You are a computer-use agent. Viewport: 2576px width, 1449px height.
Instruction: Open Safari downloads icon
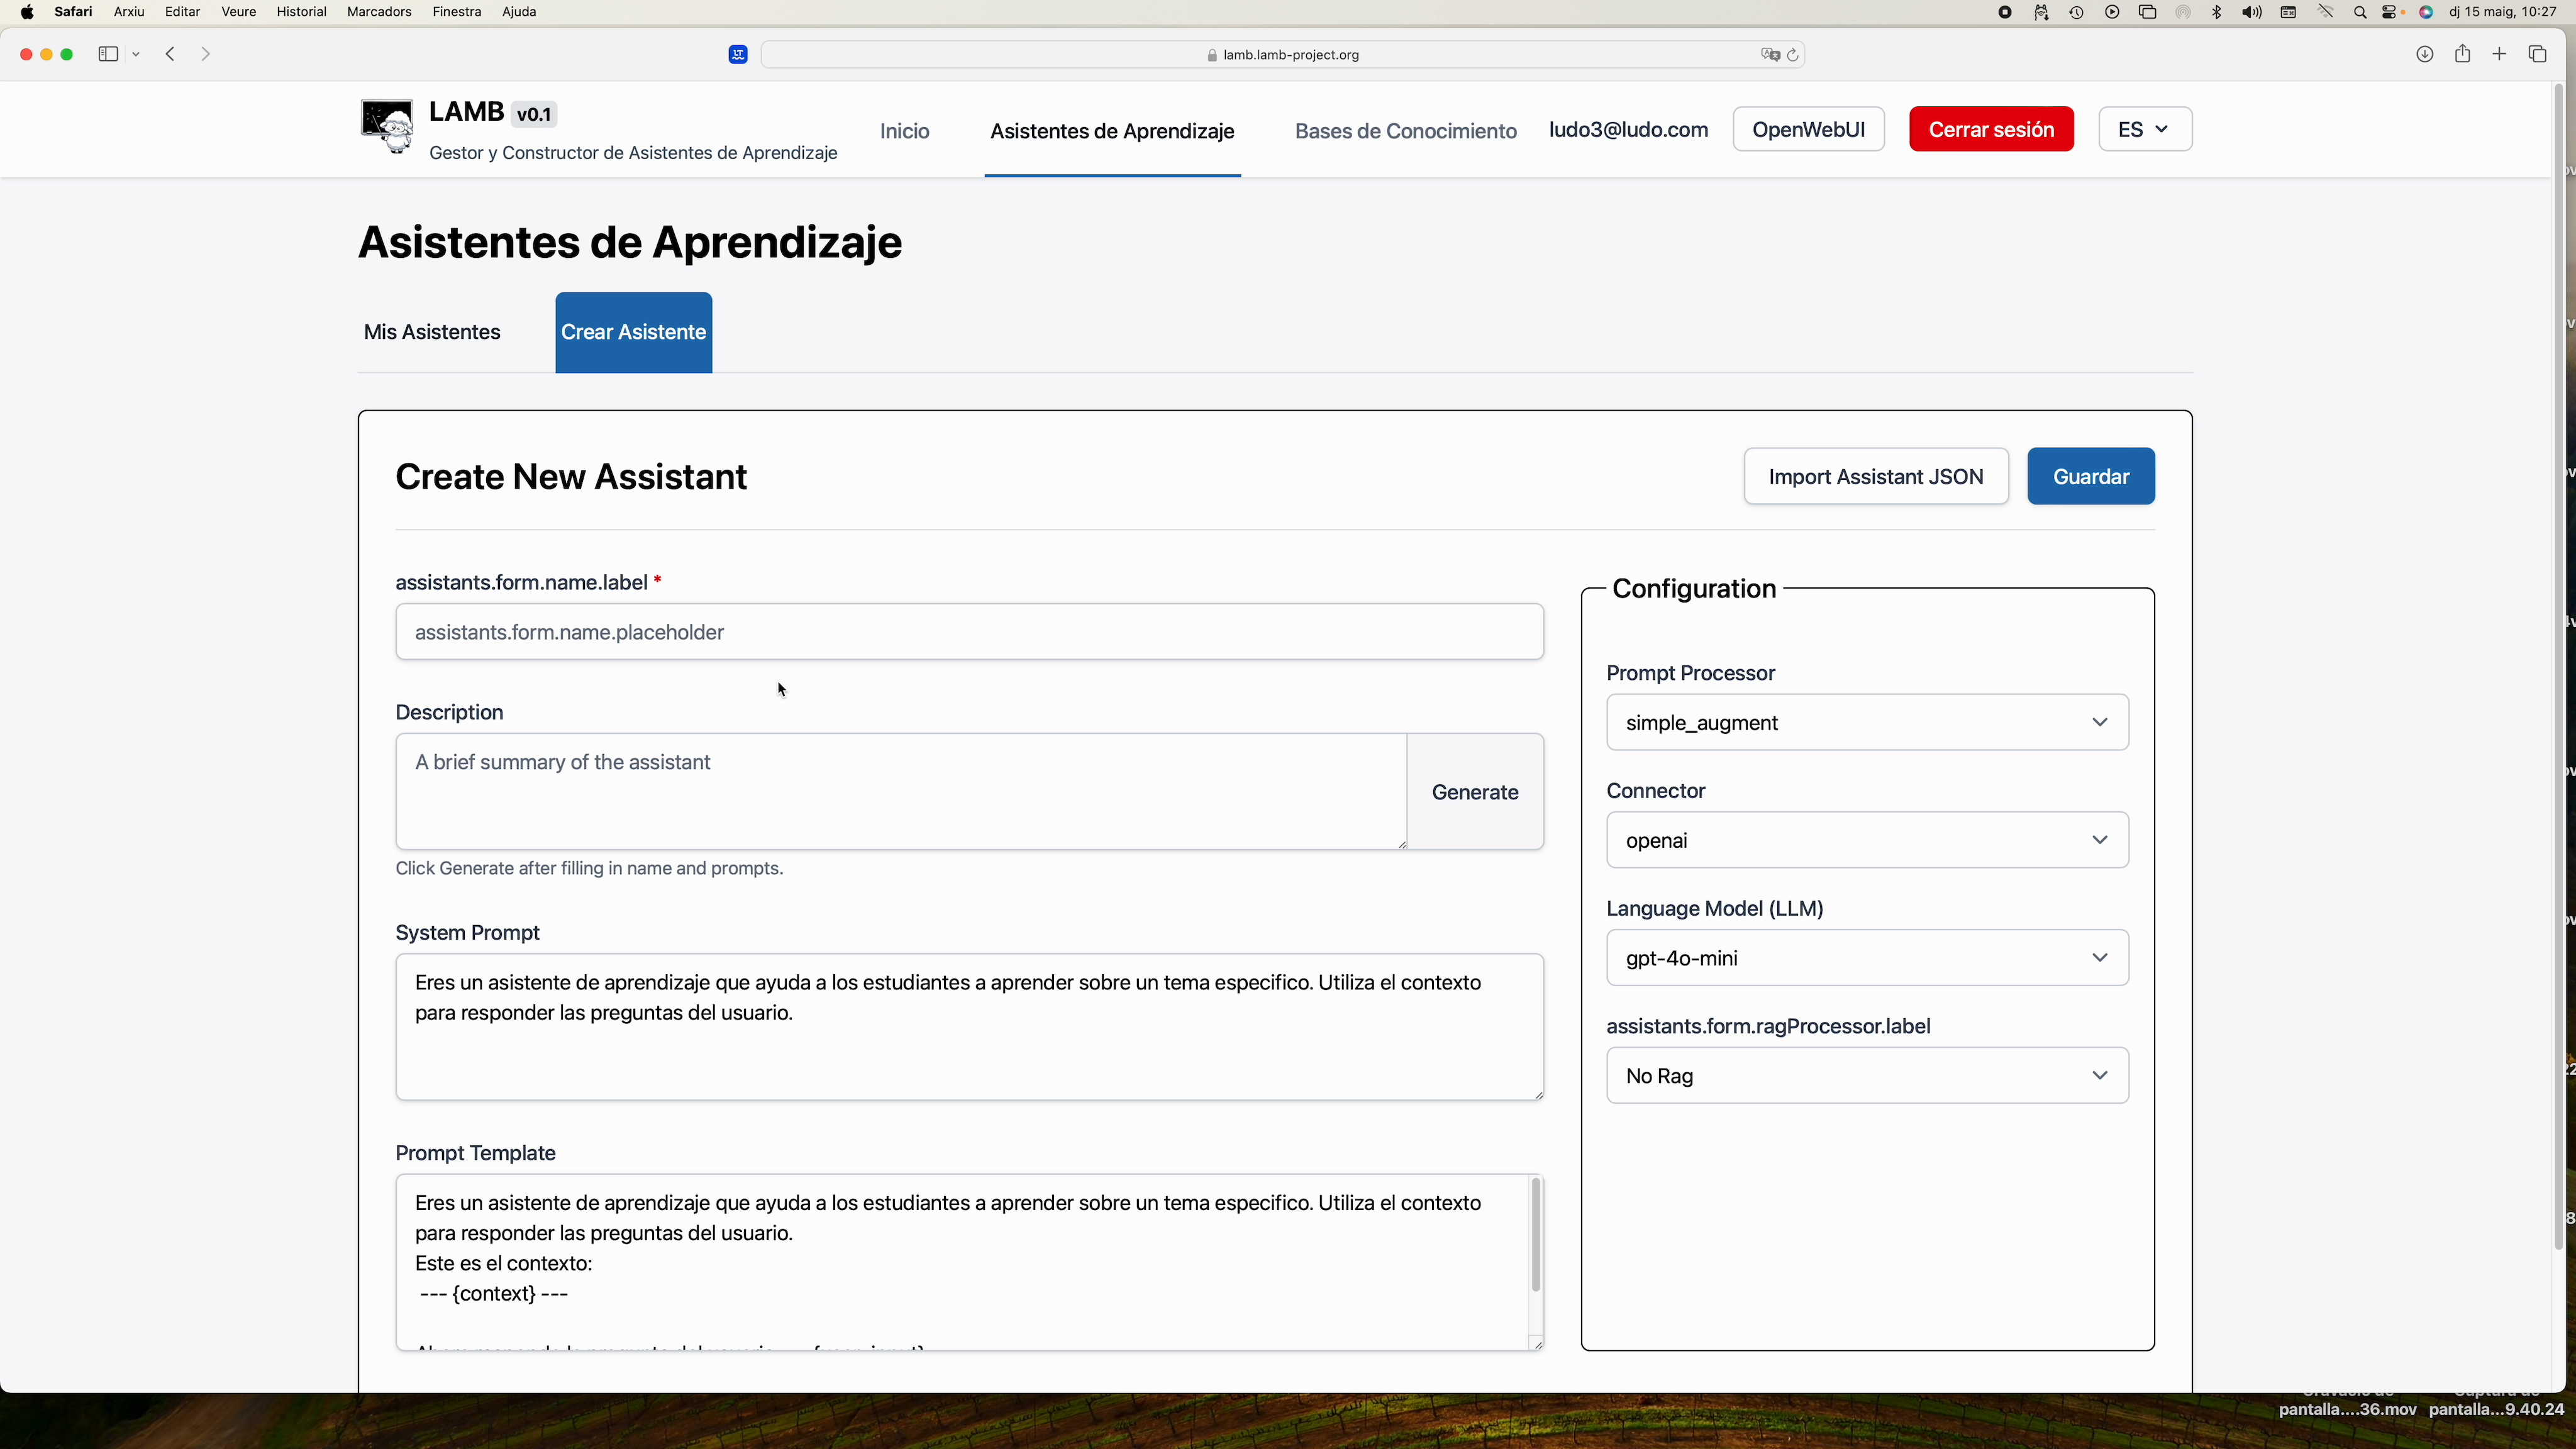click(x=2424, y=54)
